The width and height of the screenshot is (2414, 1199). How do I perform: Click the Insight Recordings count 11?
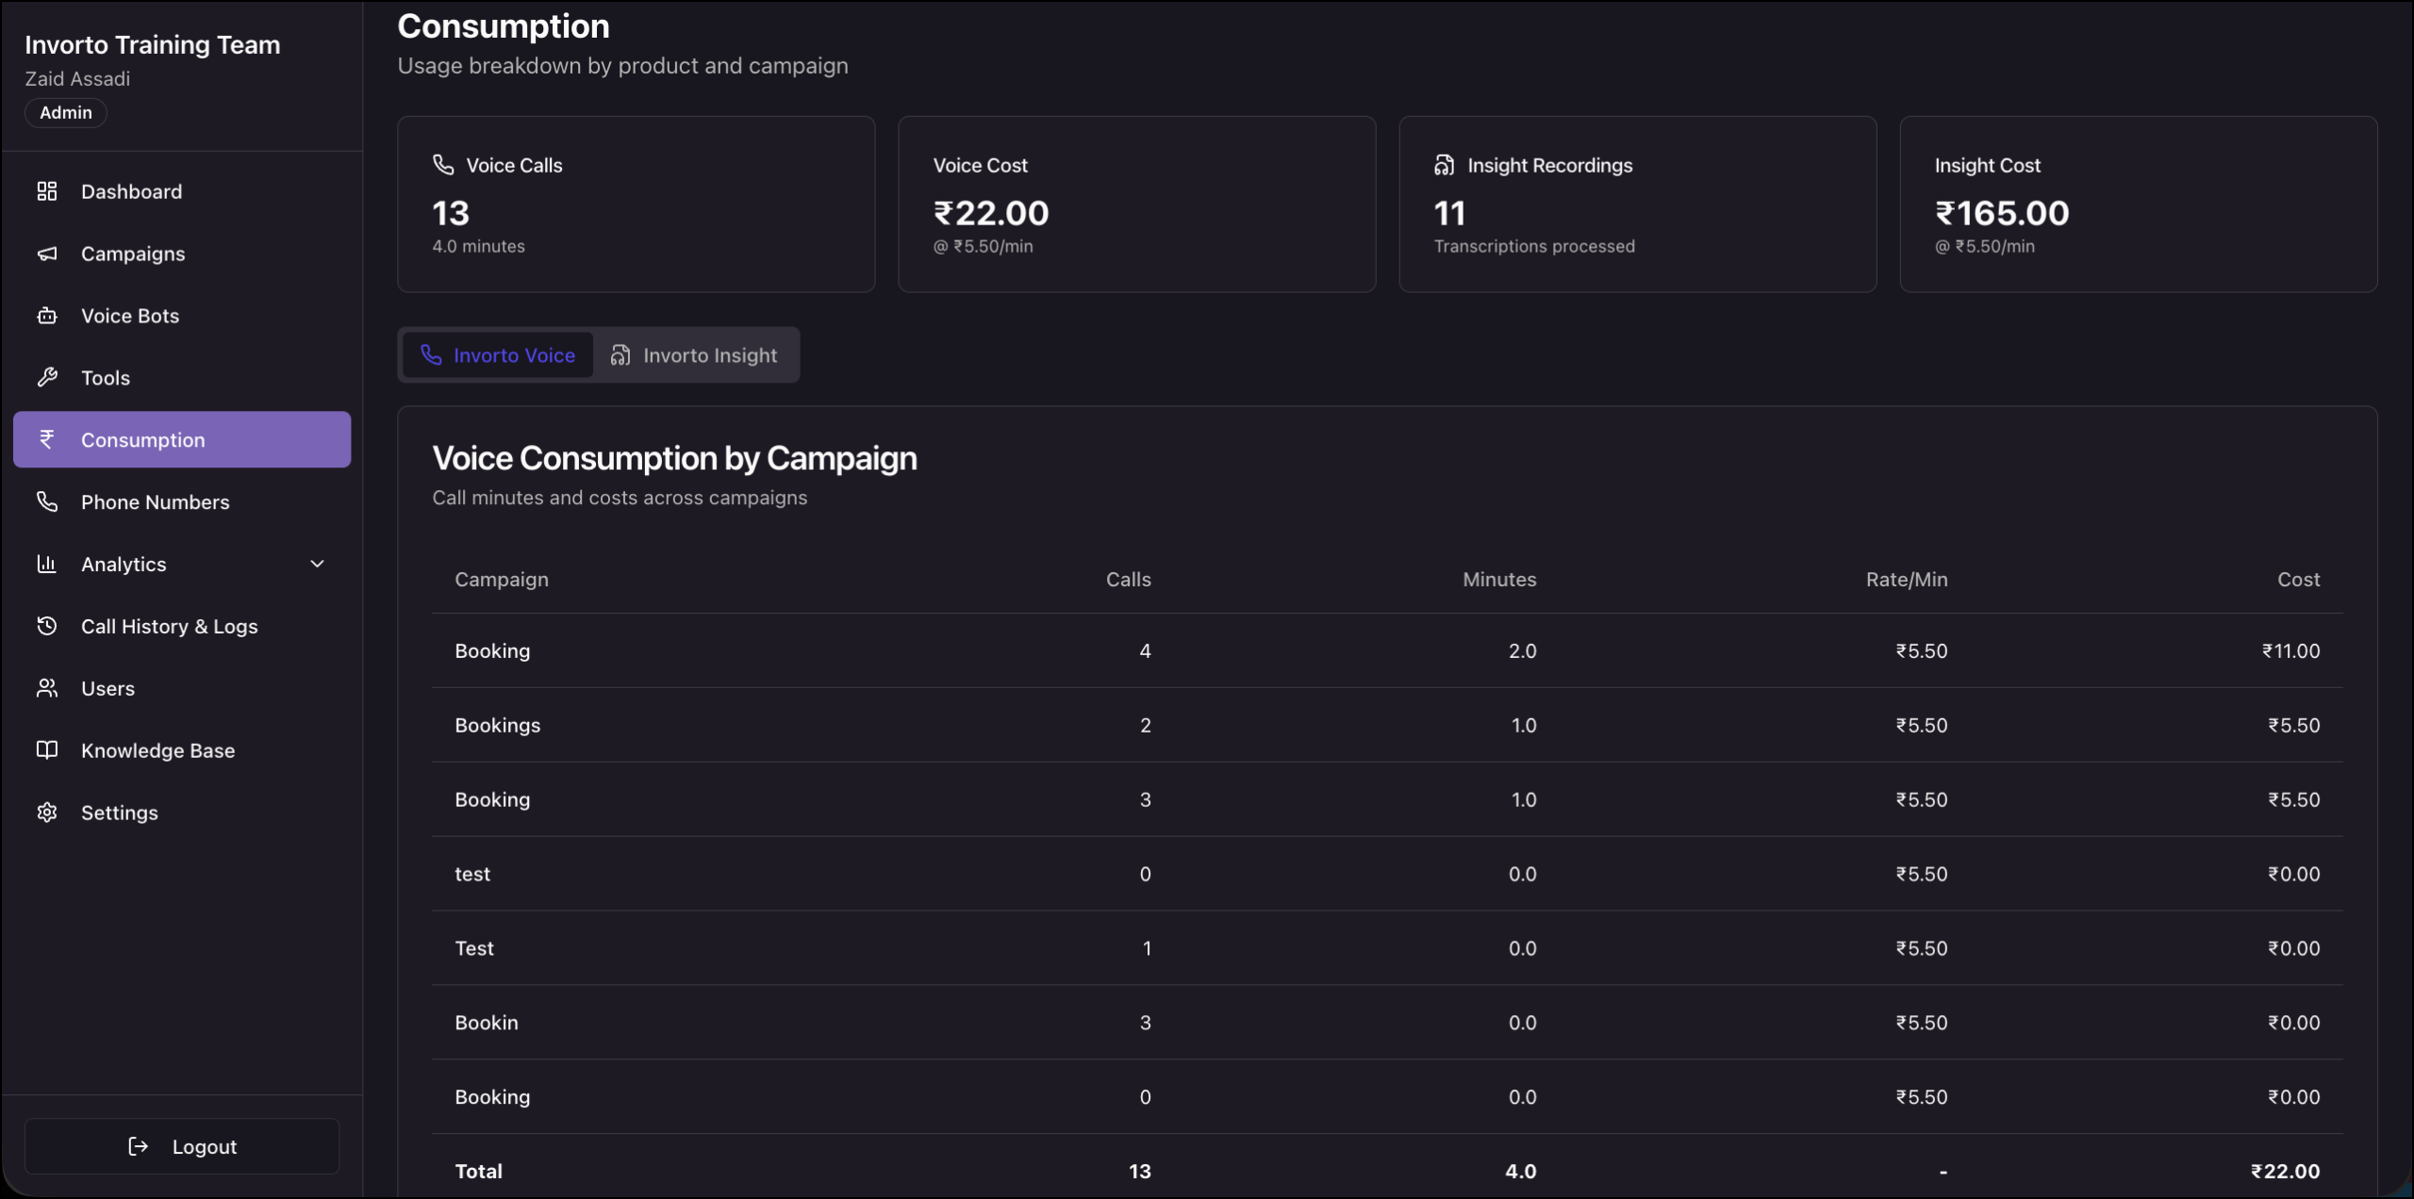(x=1449, y=213)
